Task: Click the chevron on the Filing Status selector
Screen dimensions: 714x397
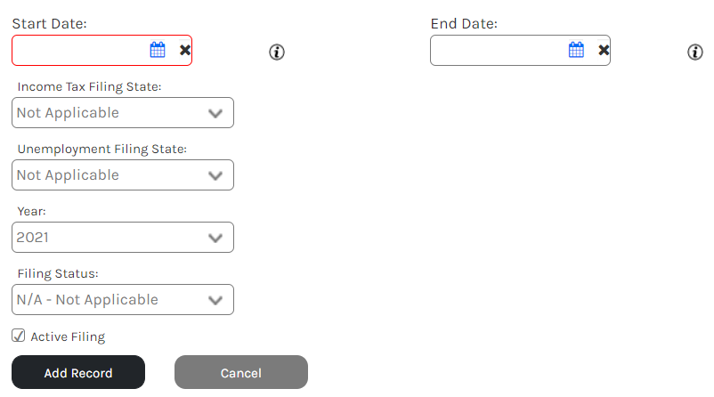Action: click(215, 300)
